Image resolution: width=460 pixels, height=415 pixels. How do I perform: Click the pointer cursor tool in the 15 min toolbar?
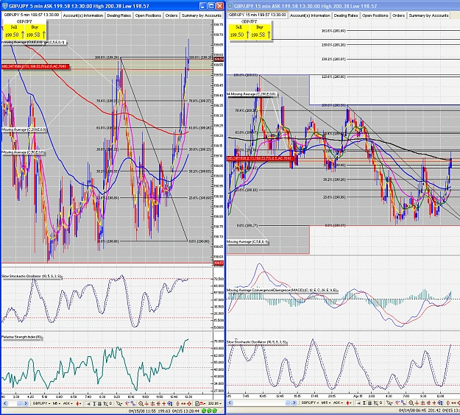click(389, 402)
